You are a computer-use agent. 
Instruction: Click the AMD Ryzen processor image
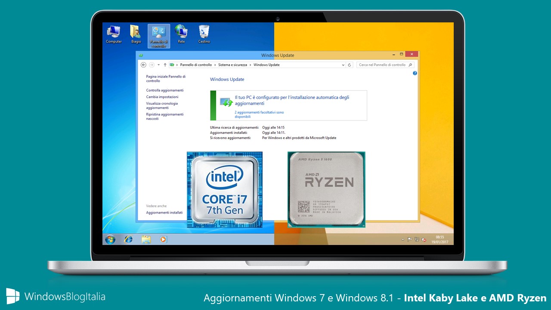coord(326,189)
